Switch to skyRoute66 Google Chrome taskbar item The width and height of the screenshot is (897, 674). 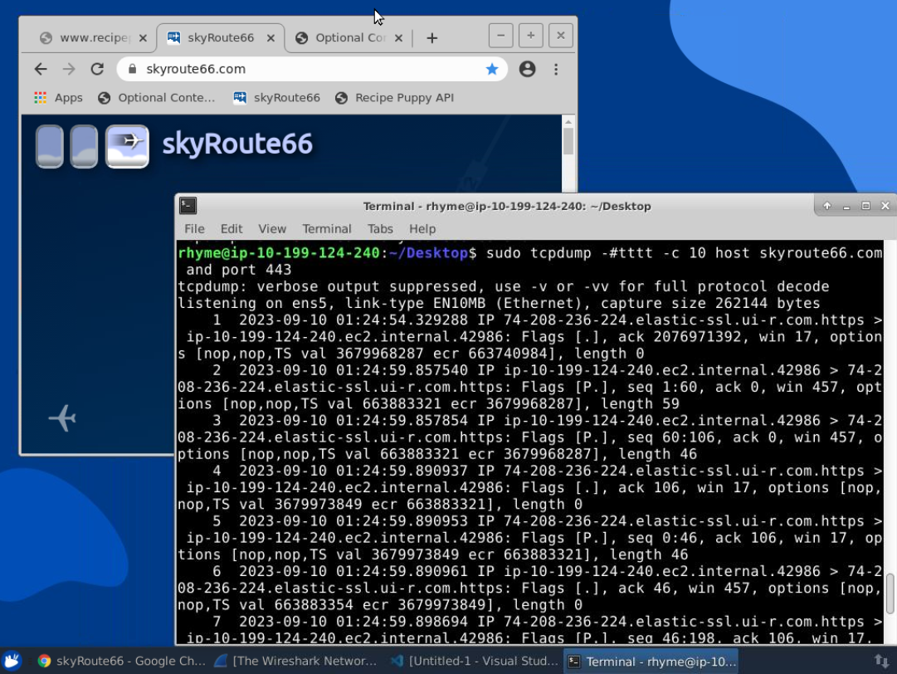tap(121, 662)
